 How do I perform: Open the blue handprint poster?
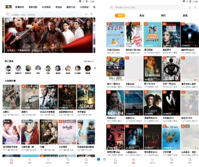[x=171, y=137]
